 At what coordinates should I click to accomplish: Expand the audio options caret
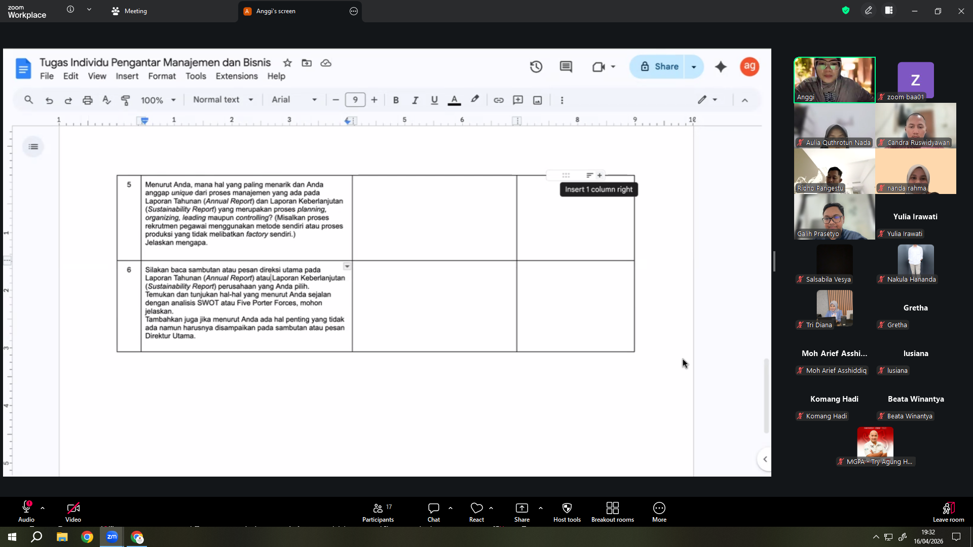coord(43,507)
